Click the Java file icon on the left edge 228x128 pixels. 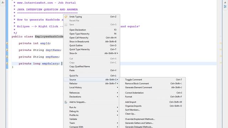pos(2,2)
